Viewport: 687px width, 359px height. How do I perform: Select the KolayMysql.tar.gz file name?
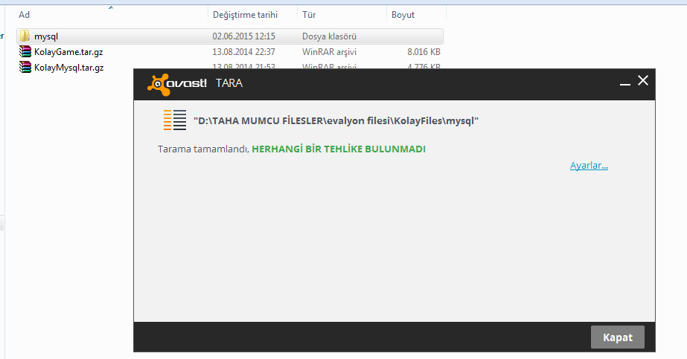[x=68, y=68]
